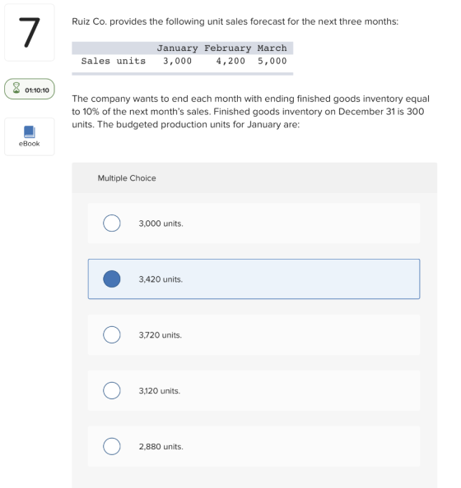Click the March sales value 5,000
This screenshot has width=461, height=488.
[272, 61]
